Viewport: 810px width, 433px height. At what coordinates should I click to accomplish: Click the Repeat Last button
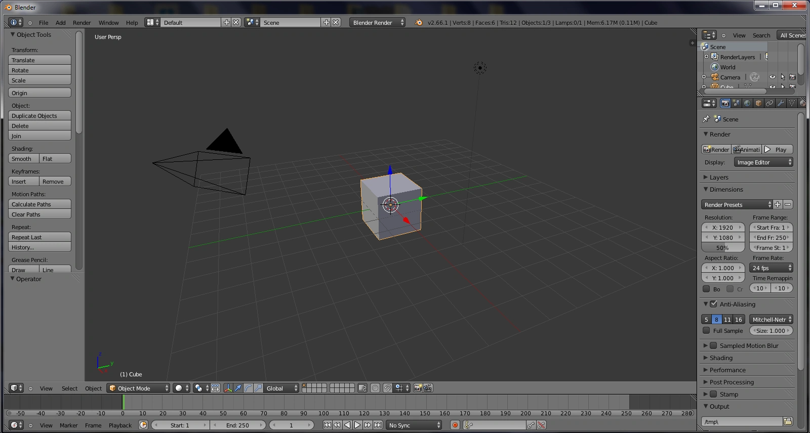39,237
